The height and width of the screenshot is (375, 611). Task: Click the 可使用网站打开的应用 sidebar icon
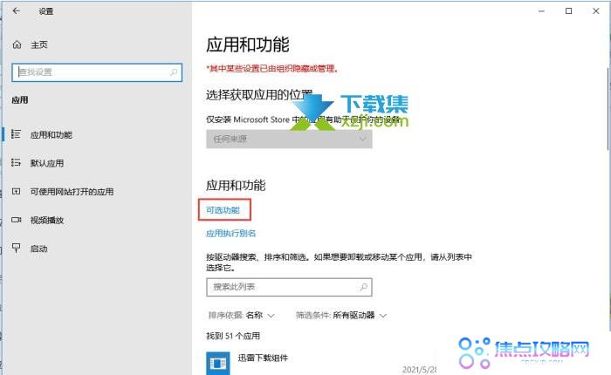[x=16, y=191]
